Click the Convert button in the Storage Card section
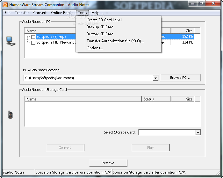 pyautogui.click(x=65, y=147)
